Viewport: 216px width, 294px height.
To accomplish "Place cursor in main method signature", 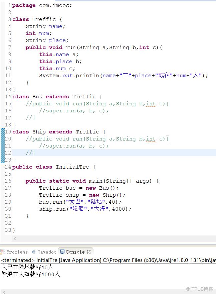I will point(92,181).
